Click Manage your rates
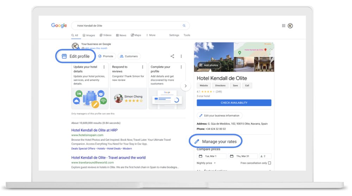This screenshot has width=352, height=196. 216,141
